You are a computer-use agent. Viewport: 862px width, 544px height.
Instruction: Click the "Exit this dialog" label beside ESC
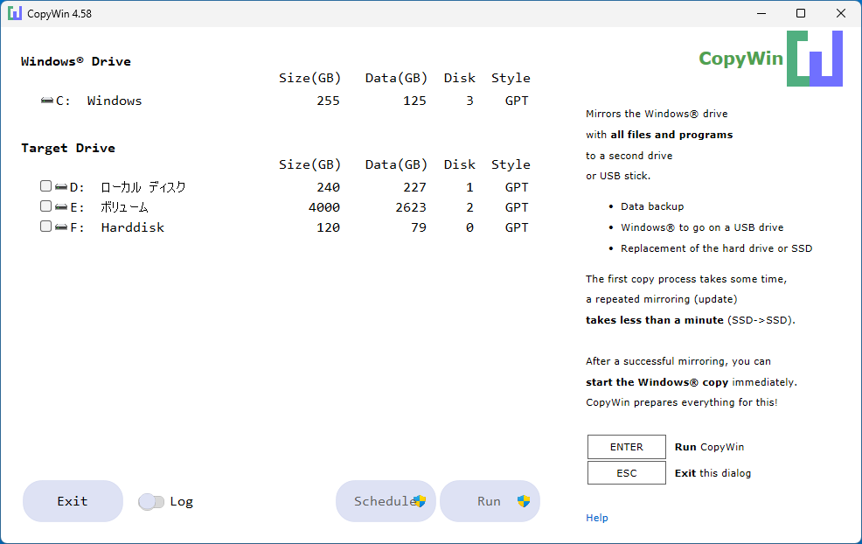(713, 473)
